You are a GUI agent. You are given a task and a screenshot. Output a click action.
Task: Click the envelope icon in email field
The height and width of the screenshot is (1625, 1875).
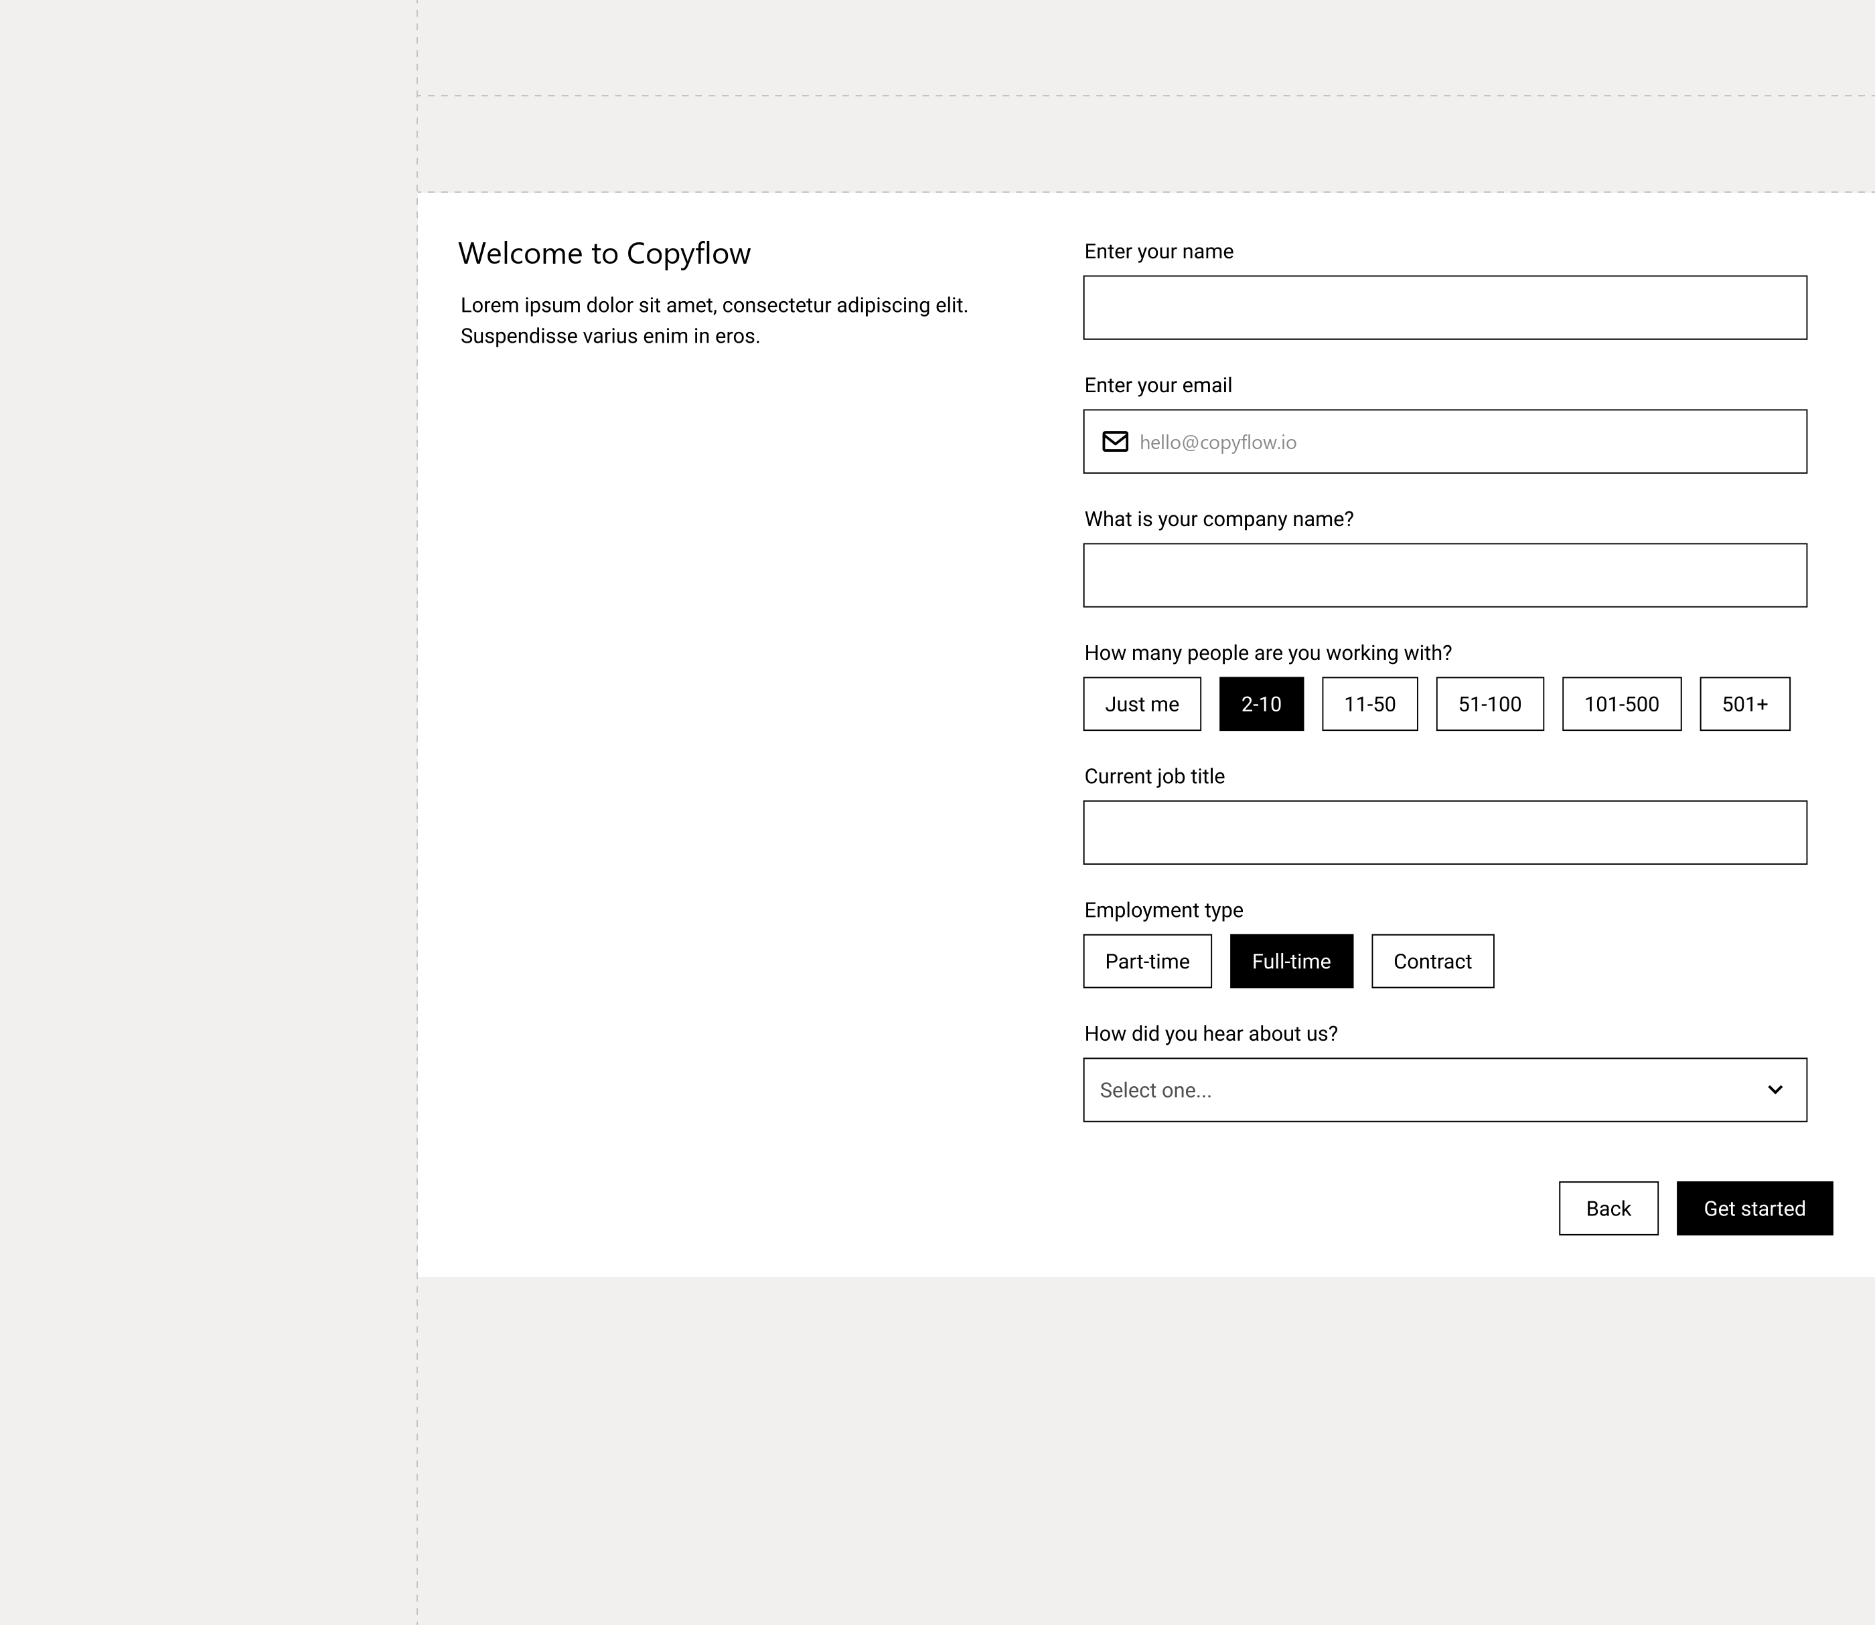[1115, 442]
